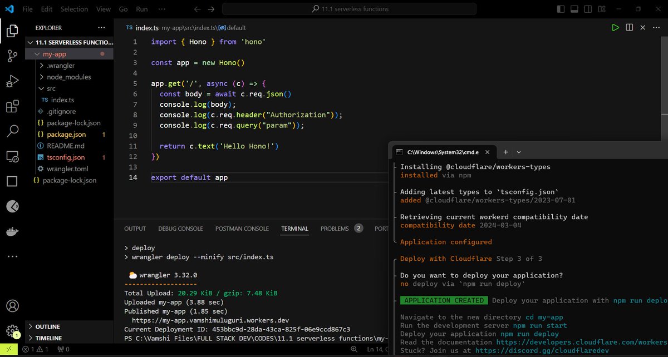Screen dimensions: 668x357
Task: Select the TERMINAL panel tab
Action: tap(294, 229)
